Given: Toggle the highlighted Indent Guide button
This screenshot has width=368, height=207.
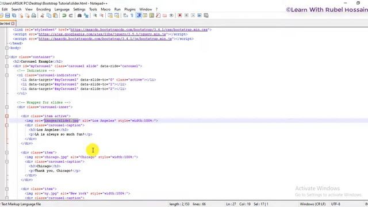Looking at the screenshot, I should (x=139, y=16).
